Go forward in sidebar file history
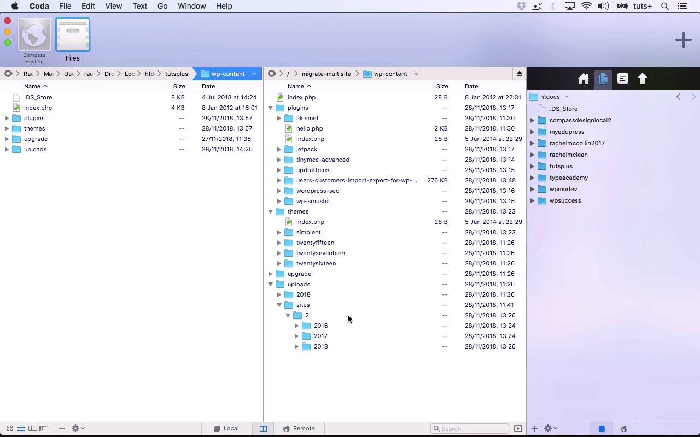The image size is (700, 437). coord(693,97)
